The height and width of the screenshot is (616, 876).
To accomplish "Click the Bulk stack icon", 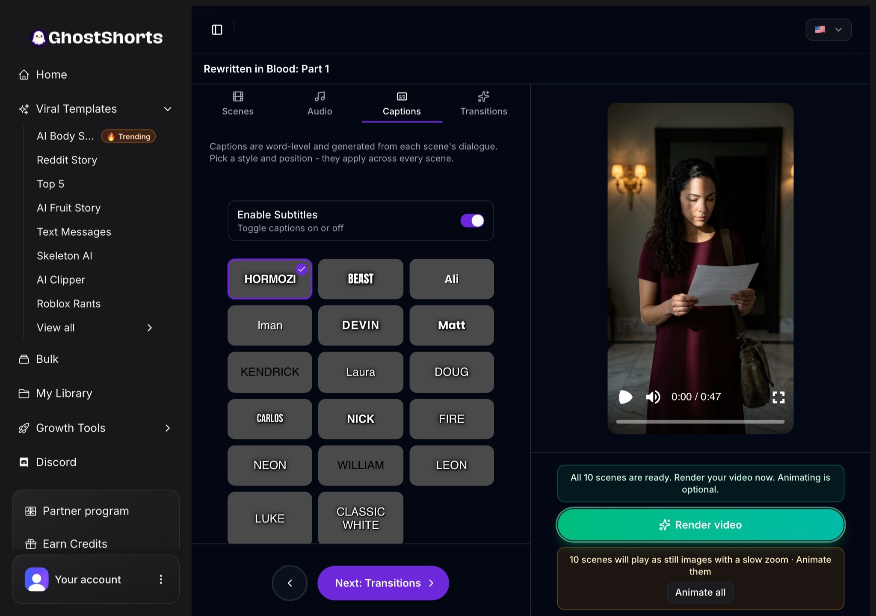I will [x=24, y=359].
